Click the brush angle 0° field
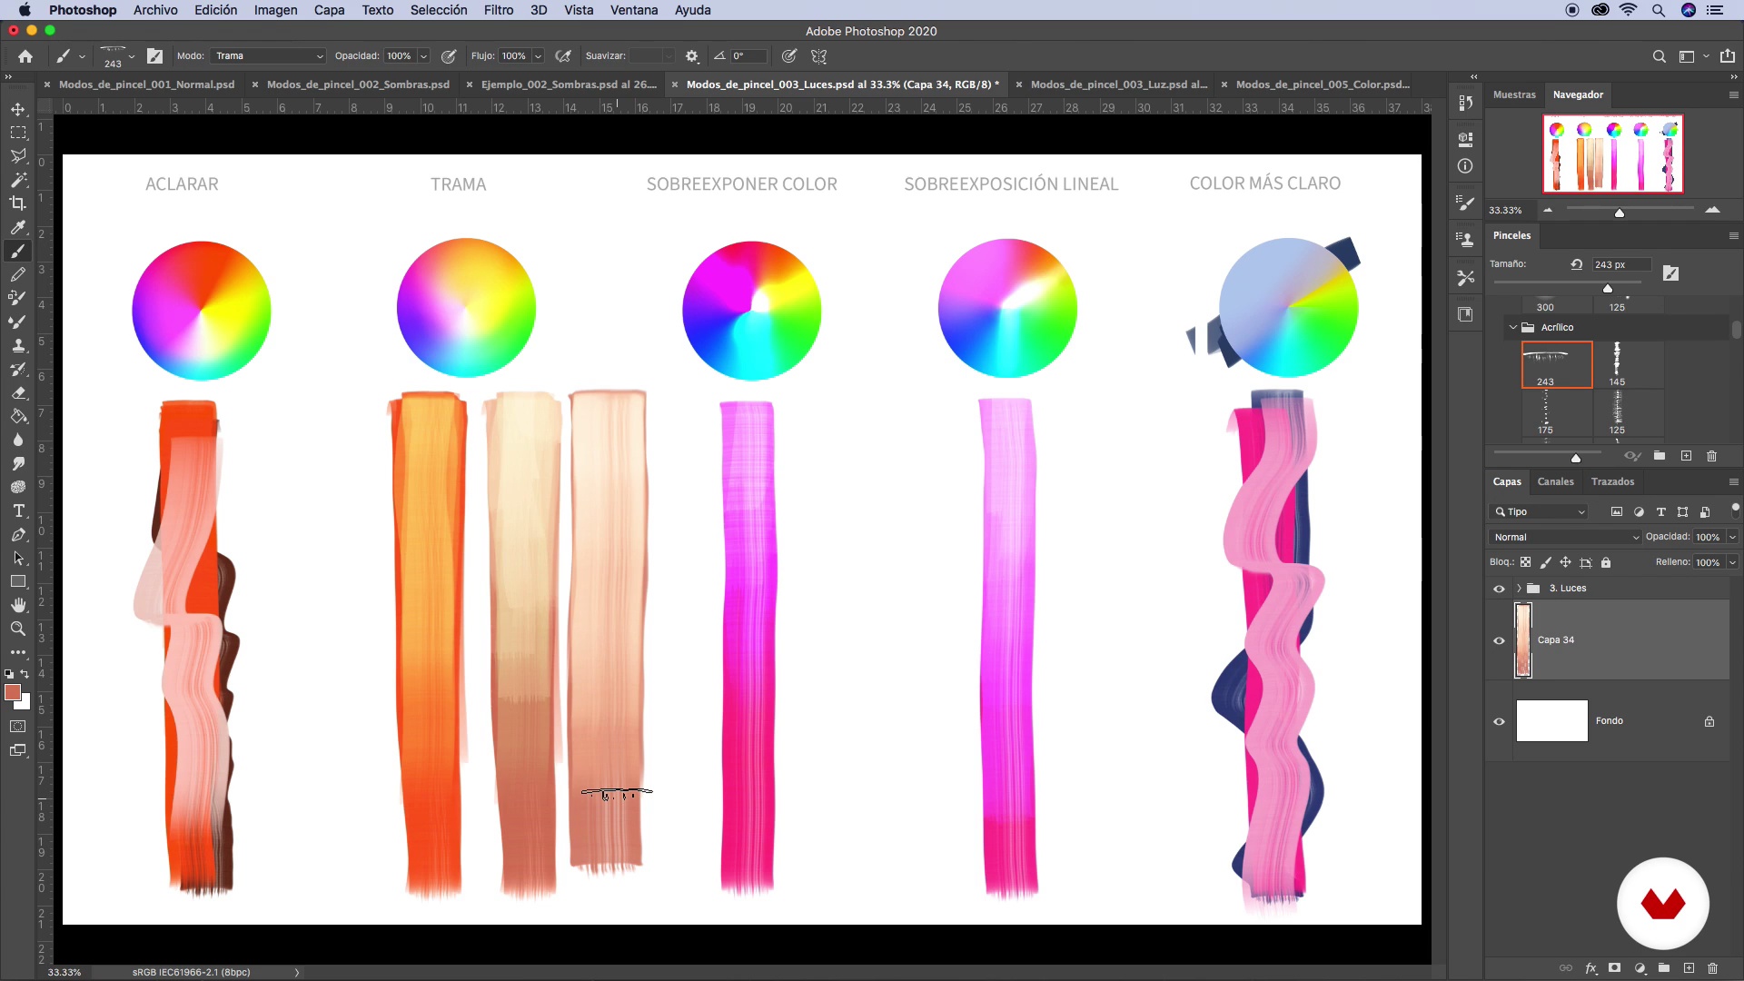This screenshot has width=1744, height=981. point(748,56)
